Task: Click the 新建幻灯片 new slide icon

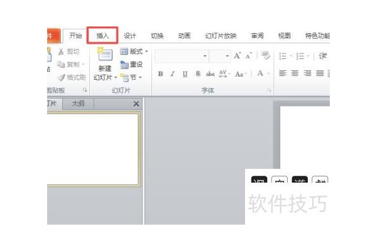Action: pos(104,55)
